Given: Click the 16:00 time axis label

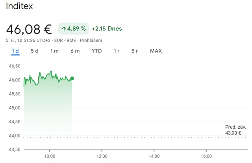Looking at the screenshot, I should coord(206,156).
